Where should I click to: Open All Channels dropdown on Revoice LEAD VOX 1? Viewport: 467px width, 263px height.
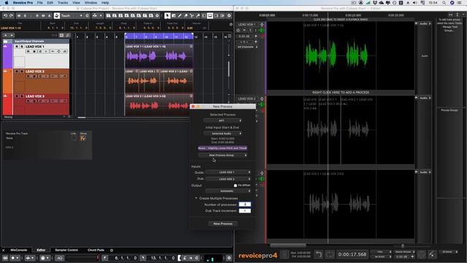(x=247, y=47)
